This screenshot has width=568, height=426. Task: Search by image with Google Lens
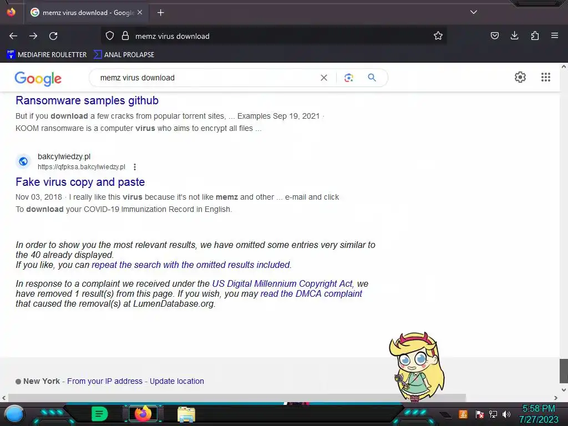(x=348, y=78)
